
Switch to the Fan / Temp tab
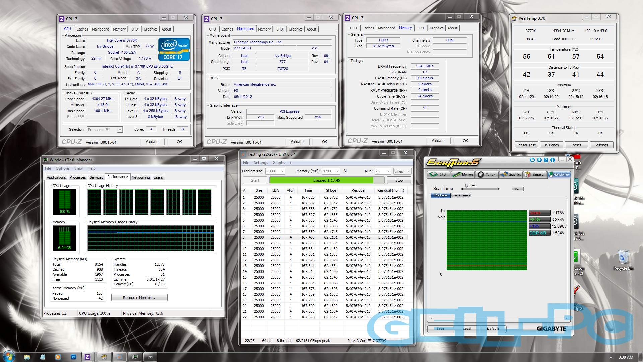point(461,195)
